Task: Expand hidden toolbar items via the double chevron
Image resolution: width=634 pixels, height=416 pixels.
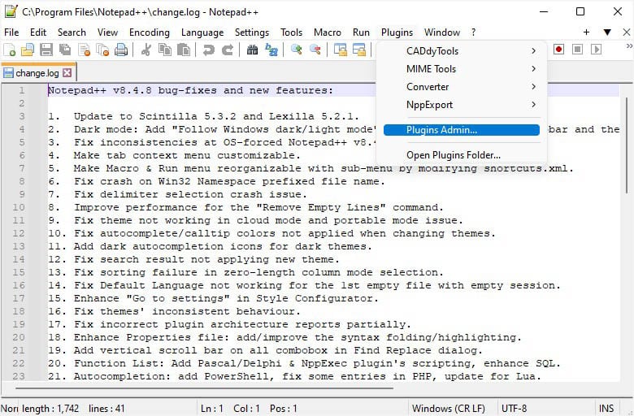Action: point(629,46)
